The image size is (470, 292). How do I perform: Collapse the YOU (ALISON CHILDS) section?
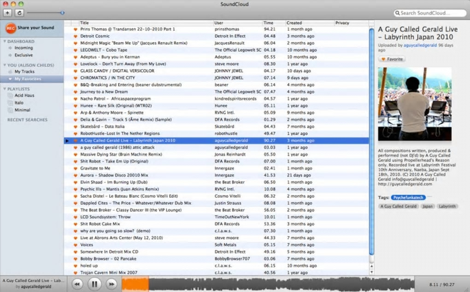tap(5, 65)
